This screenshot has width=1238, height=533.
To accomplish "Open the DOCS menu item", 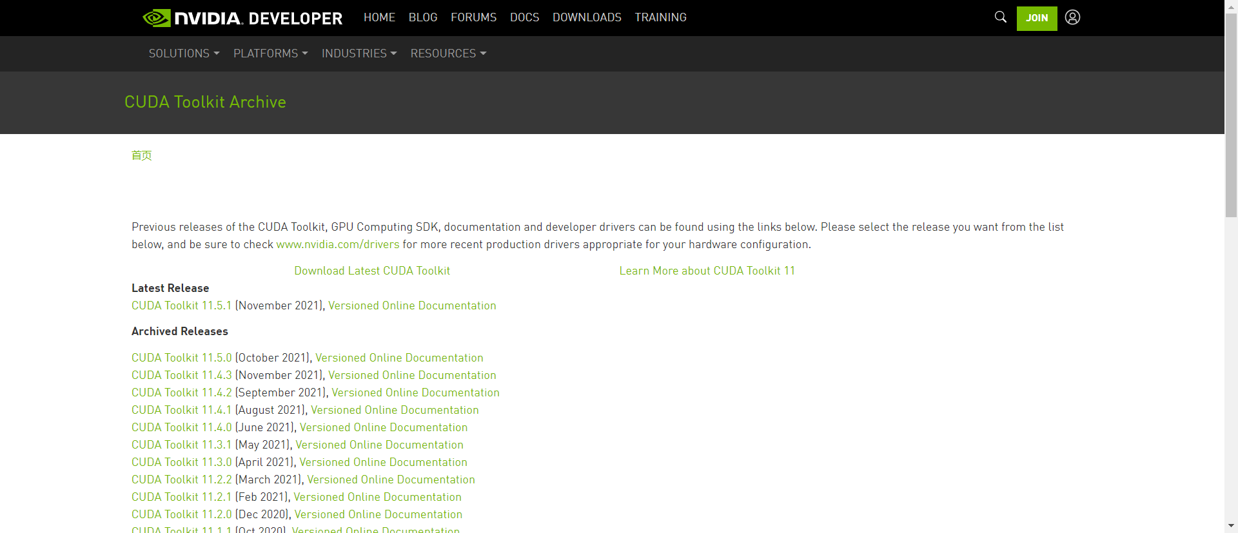I will click(524, 17).
